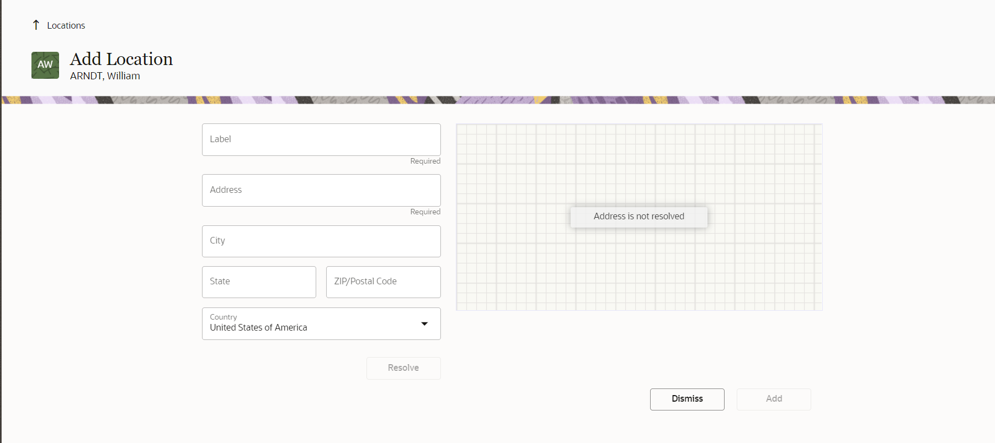This screenshot has height=443, width=995.
Task: Click the Required hint under Label
Action: pyautogui.click(x=425, y=161)
